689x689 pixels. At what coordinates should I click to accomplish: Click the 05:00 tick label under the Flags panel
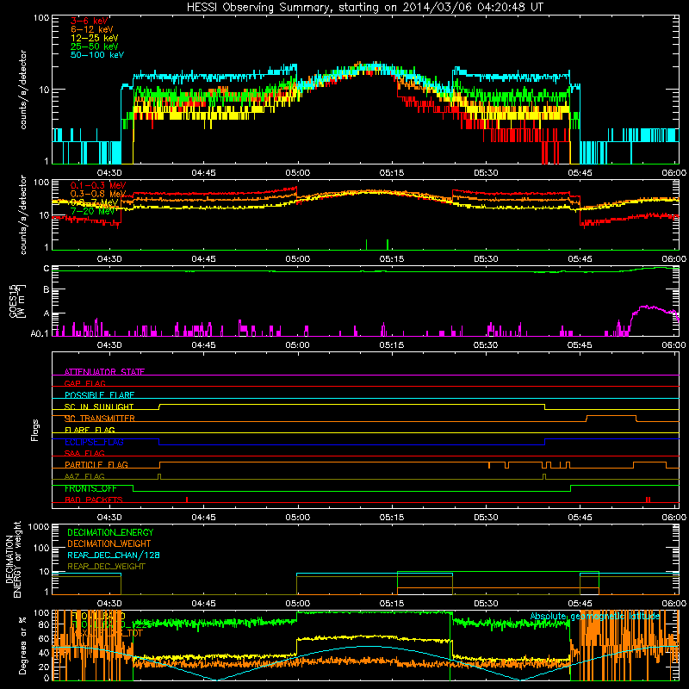297,518
